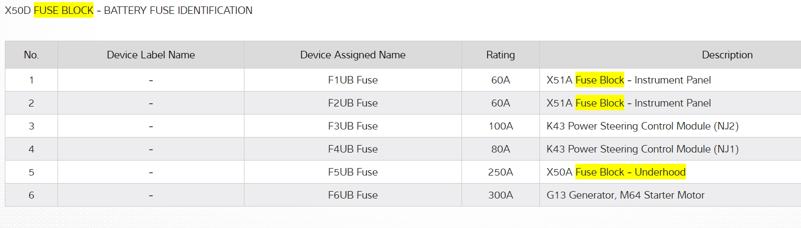Click the "No." column header

[31, 55]
